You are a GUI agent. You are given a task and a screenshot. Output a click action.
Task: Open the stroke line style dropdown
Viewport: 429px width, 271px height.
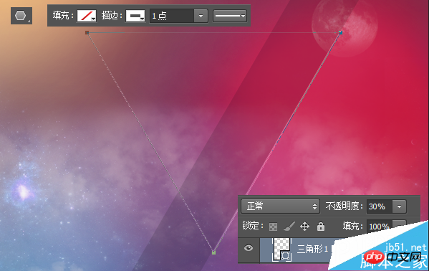tap(230, 16)
